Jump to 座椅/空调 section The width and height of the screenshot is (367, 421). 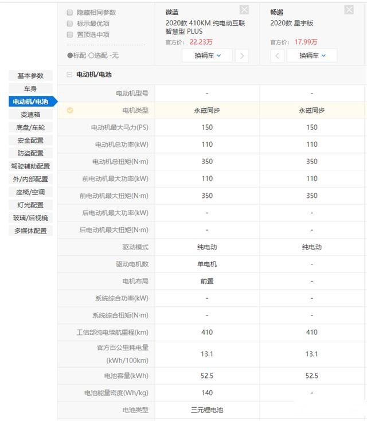30,192
